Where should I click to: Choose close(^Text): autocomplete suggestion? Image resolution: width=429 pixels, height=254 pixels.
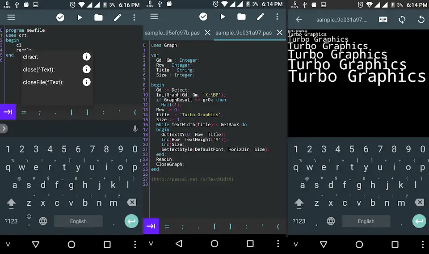39,69
